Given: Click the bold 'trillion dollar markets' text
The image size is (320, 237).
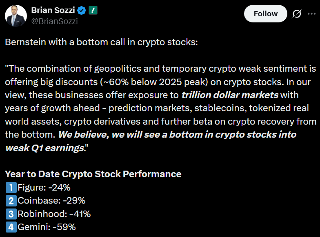Looking at the screenshot, I should click(x=230, y=95).
